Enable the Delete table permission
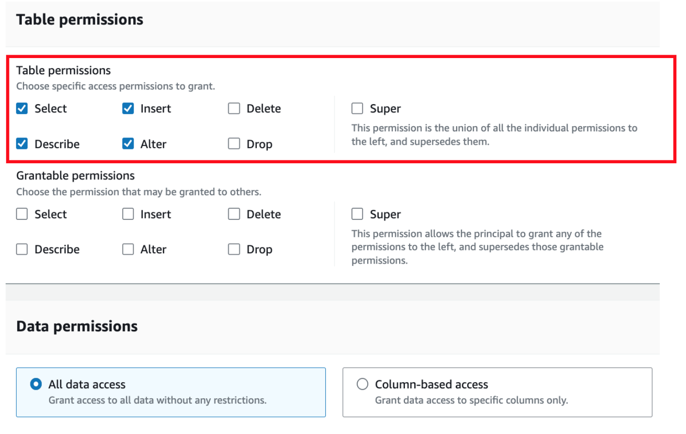This screenshot has height=434, width=686. click(x=234, y=108)
